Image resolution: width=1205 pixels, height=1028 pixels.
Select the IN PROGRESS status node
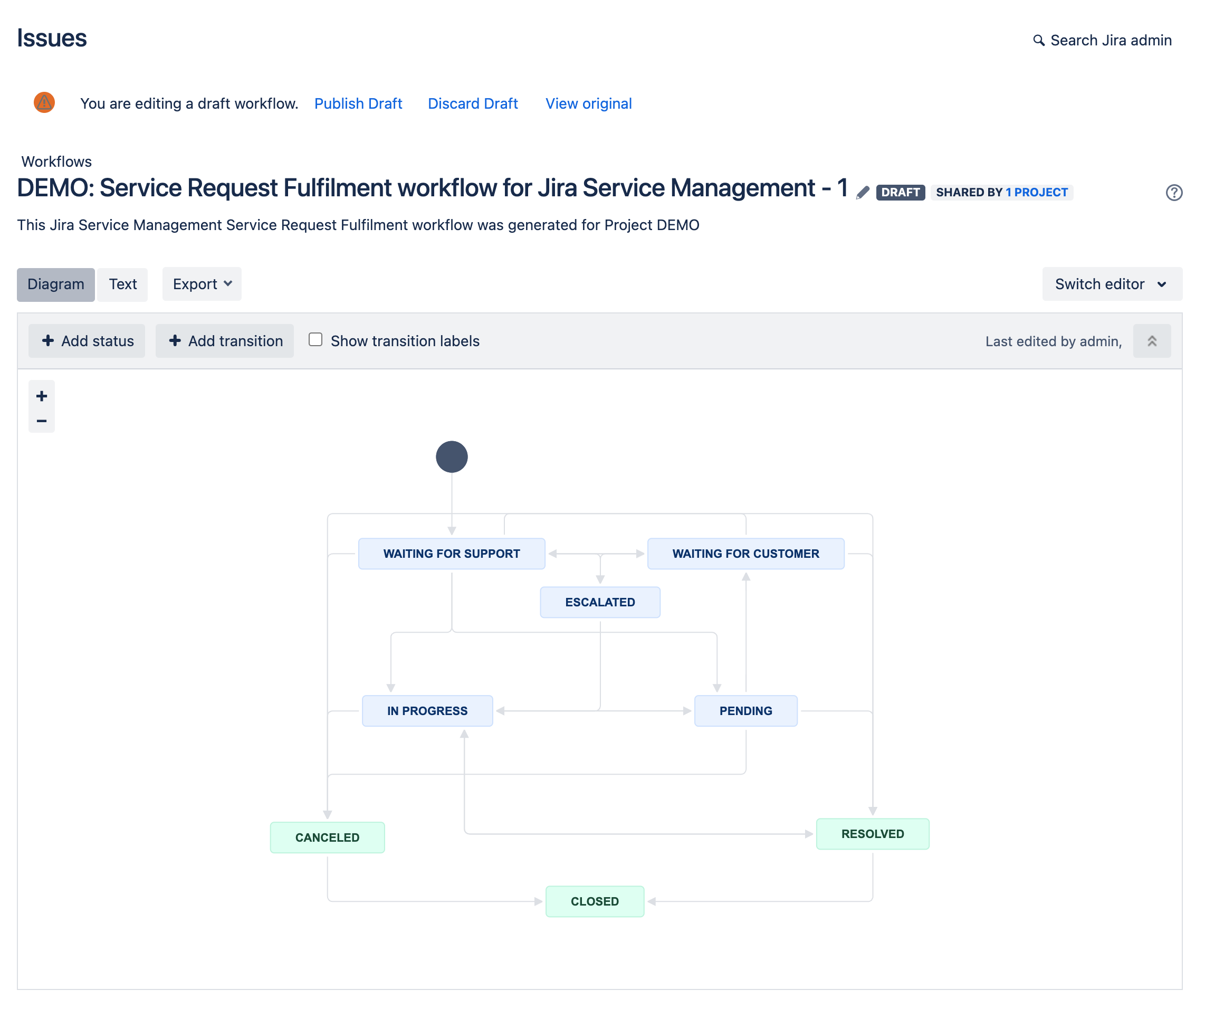pyautogui.click(x=427, y=711)
